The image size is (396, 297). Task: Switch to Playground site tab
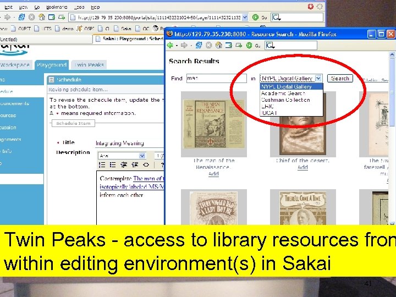(x=52, y=65)
